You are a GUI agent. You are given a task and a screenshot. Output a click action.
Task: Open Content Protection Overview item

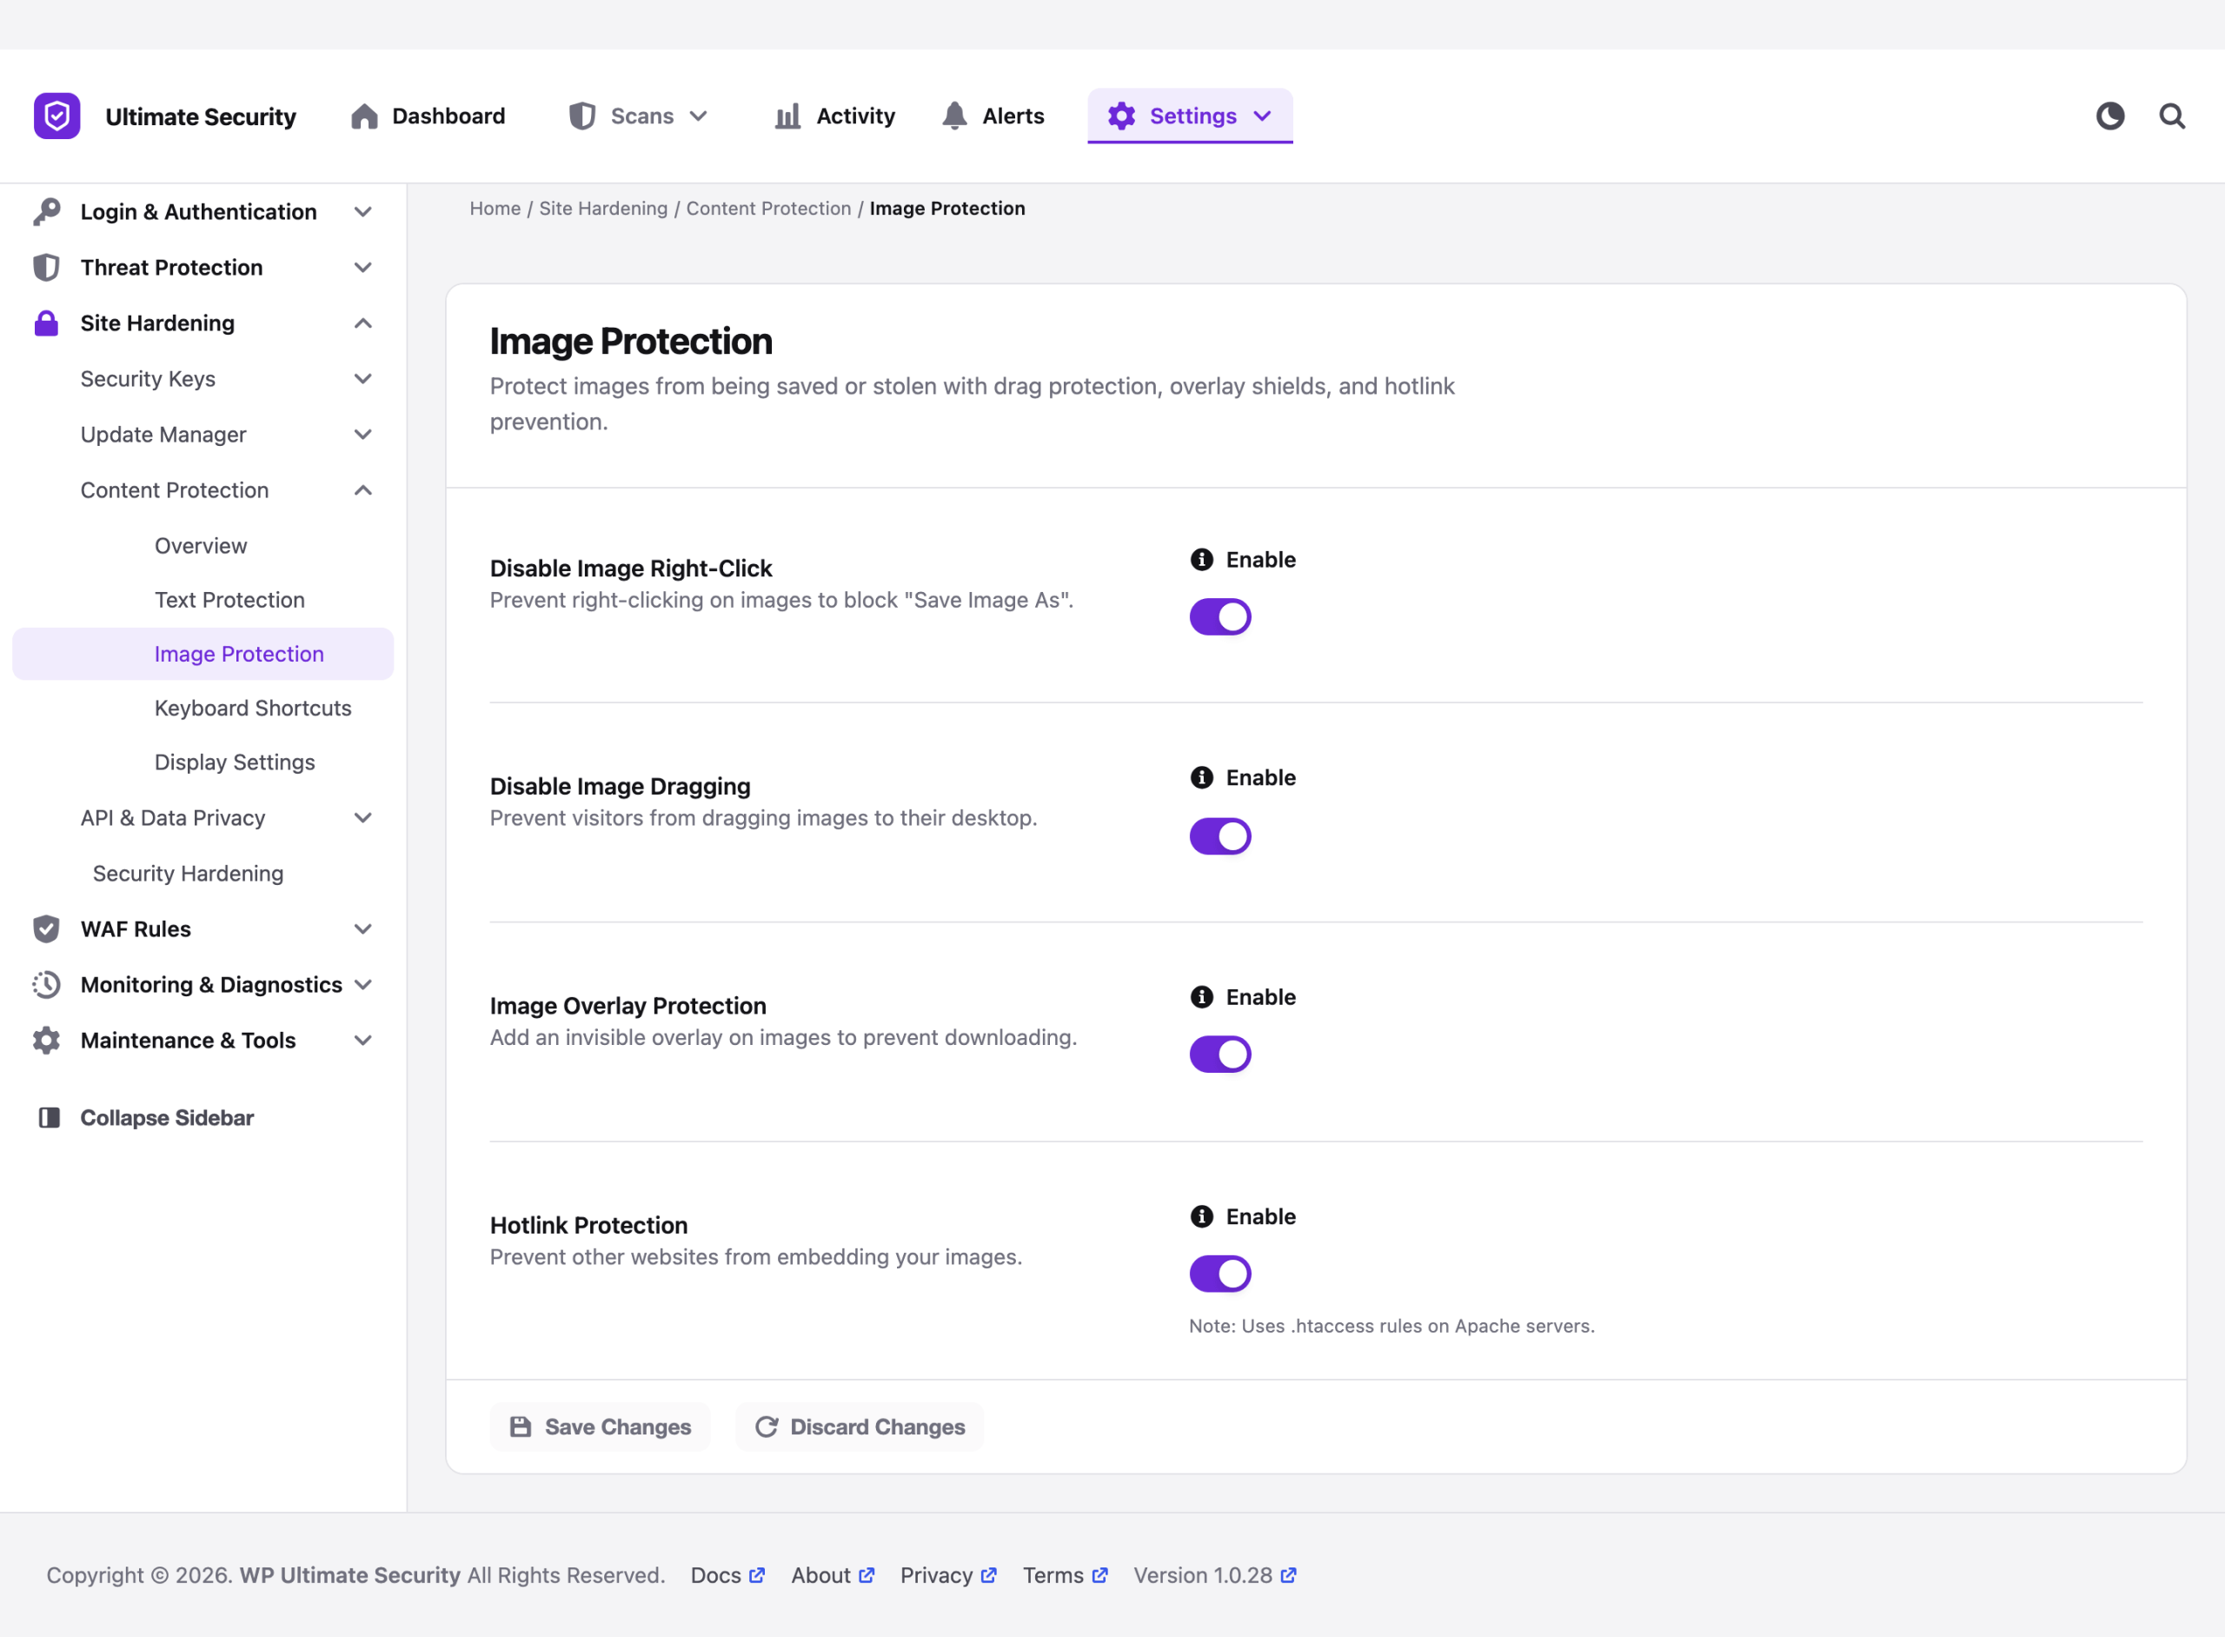click(200, 546)
